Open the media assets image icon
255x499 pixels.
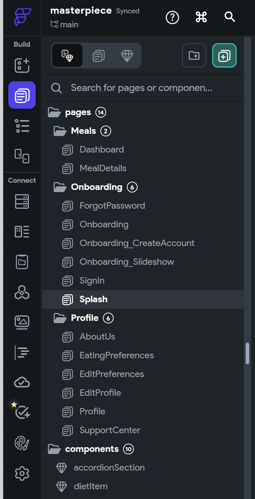[22, 322]
